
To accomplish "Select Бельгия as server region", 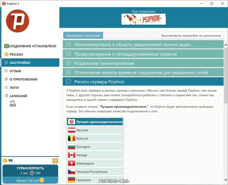I will (95, 138).
